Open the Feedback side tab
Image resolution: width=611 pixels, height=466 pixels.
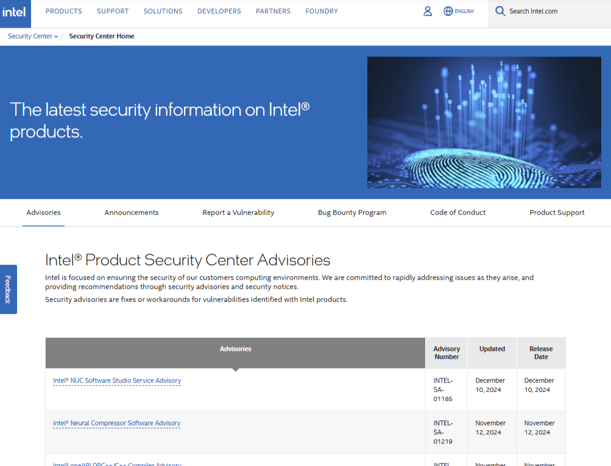(x=8, y=290)
